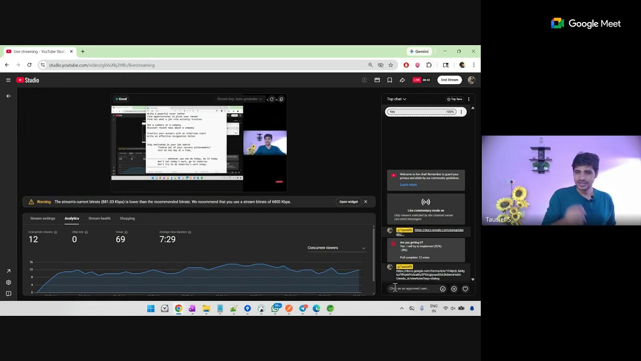Image resolution: width=641 pixels, height=361 pixels.
Task: Open File Explorer from the taskbar
Action: tap(206, 308)
